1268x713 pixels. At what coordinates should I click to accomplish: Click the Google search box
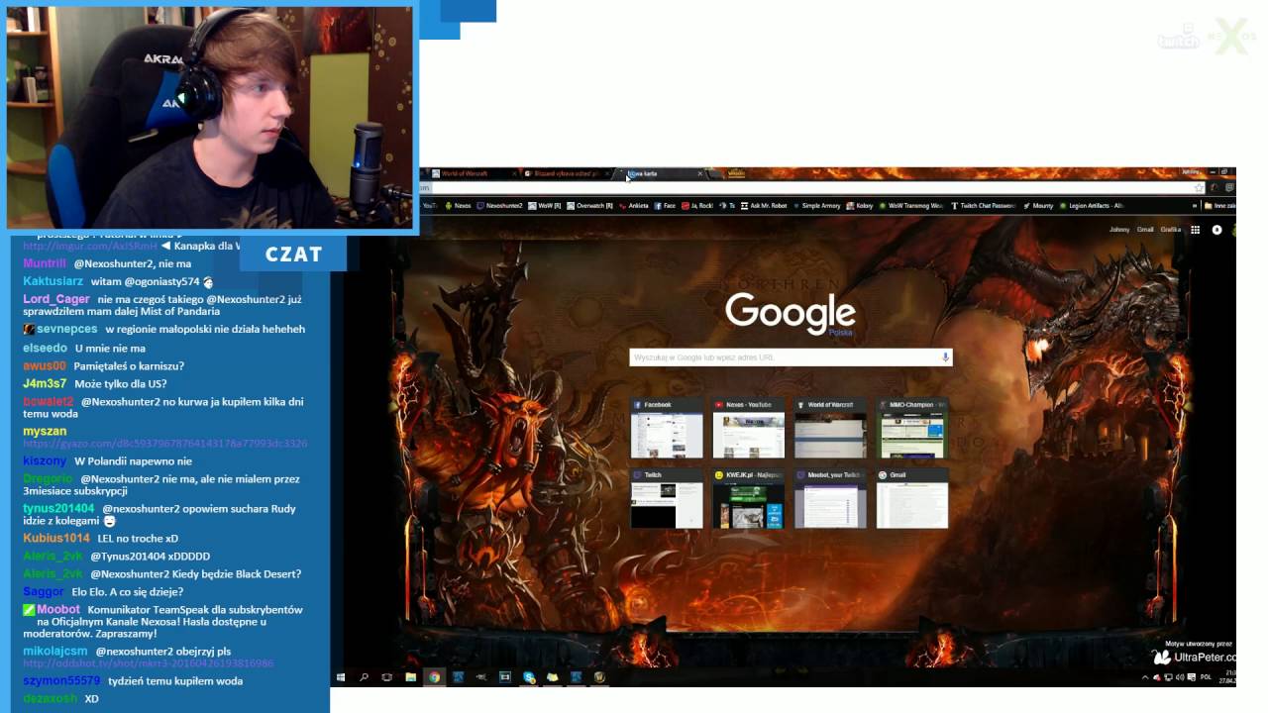pyautogui.click(x=791, y=357)
